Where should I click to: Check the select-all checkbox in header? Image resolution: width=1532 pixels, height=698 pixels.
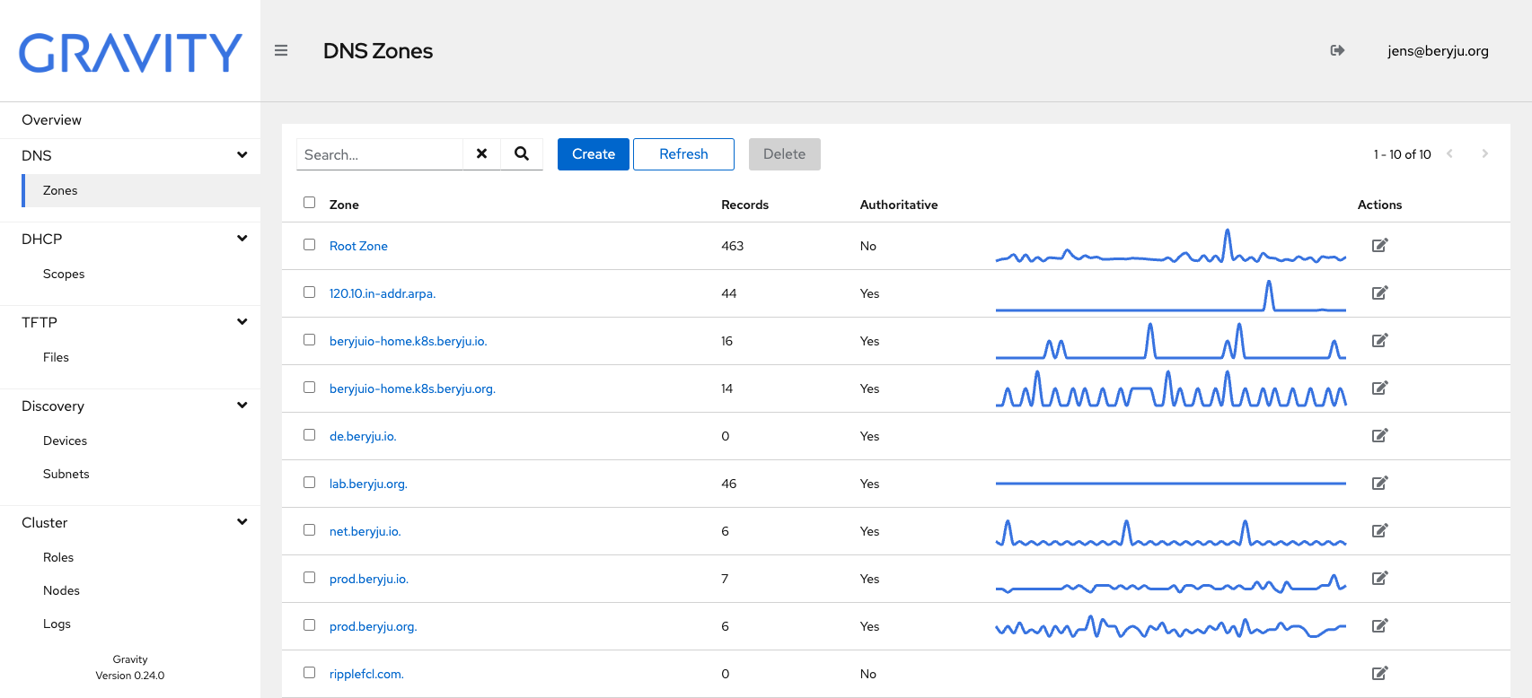coord(309,202)
